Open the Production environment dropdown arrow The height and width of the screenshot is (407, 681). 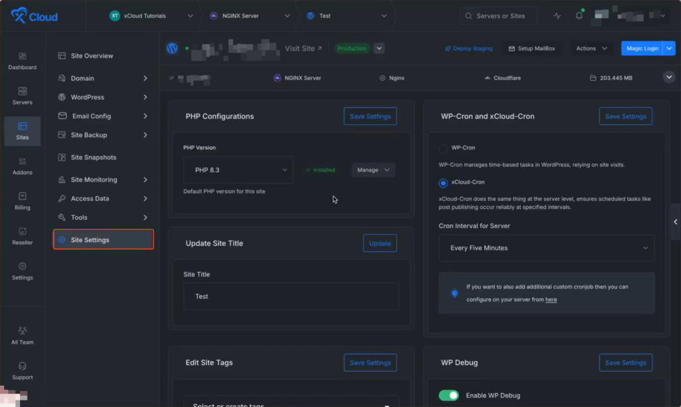click(x=379, y=48)
